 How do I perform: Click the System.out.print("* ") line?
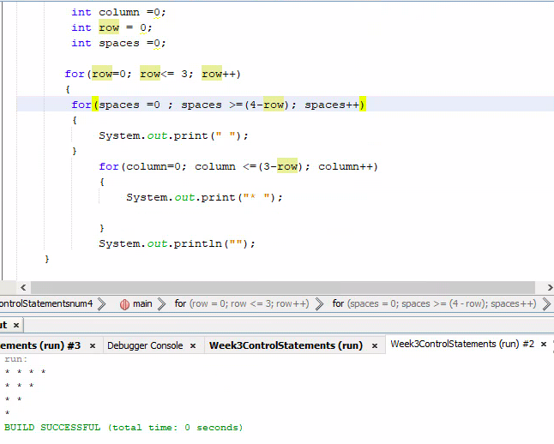coord(205,197)
